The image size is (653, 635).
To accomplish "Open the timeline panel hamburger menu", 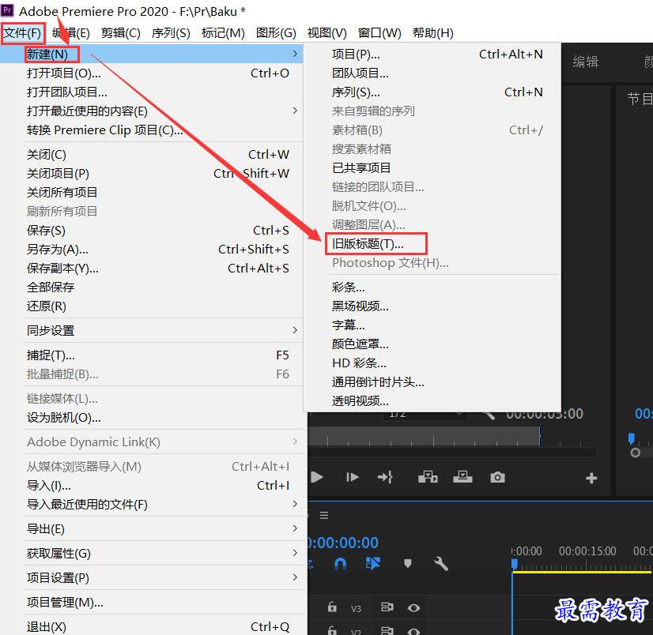I will pyautogui.click(x=324, y=515).
